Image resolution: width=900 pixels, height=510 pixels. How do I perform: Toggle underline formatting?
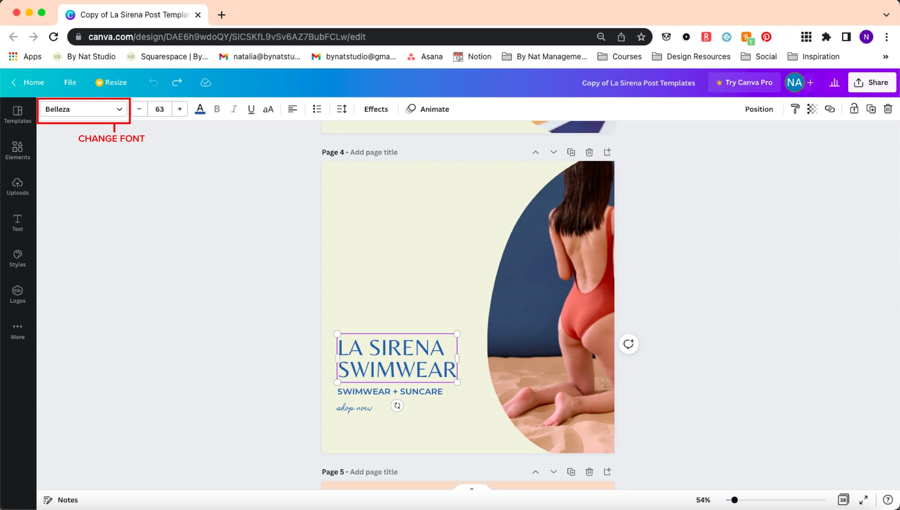[251, 109]
